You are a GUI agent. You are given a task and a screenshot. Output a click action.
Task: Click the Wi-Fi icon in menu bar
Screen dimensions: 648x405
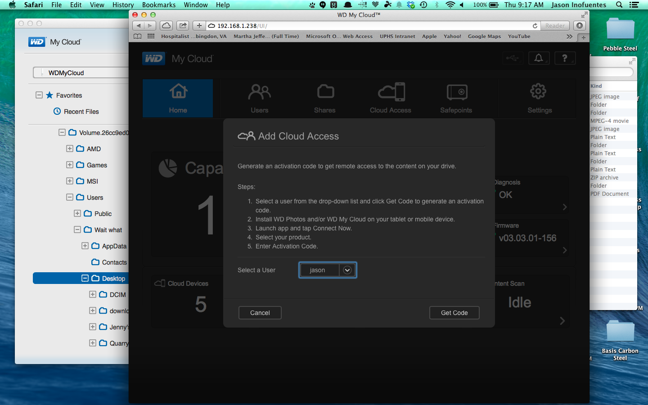[x=450, y=5]
